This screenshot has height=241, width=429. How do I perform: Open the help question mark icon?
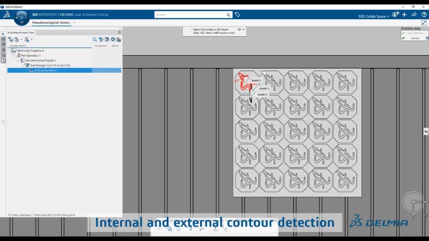pos(424,14)
